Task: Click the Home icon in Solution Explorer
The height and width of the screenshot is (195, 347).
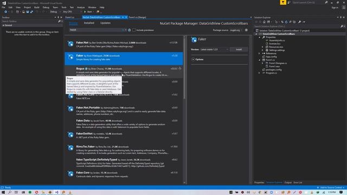Action: point(264,22)
